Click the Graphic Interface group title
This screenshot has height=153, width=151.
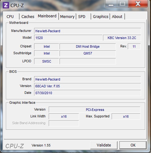click(x=22, y=103)
